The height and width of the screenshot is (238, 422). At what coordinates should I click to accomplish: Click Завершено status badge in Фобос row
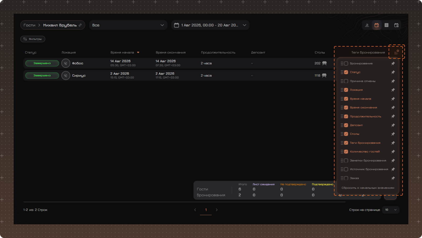click(42, 63)
